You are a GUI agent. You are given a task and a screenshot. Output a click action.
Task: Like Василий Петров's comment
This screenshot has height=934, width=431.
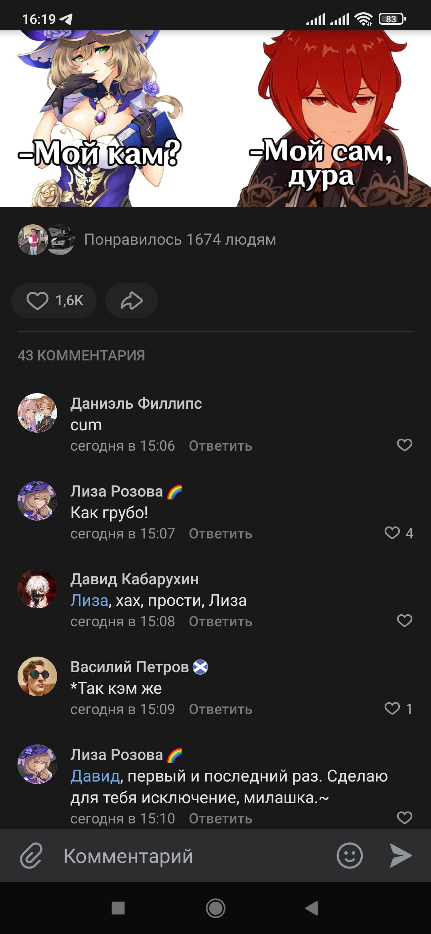pos(393,708)
